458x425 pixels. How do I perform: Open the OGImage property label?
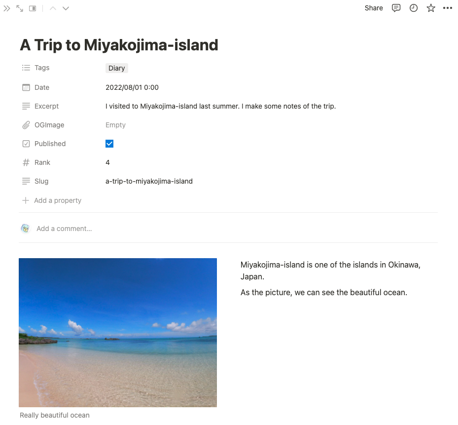pyautogui.click(x=49, y=125)
